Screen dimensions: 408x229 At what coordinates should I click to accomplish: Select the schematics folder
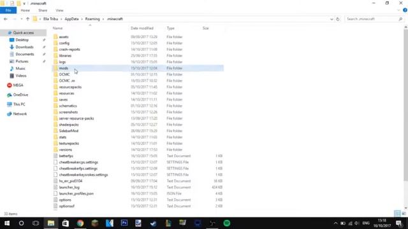(x=68, y=106)
